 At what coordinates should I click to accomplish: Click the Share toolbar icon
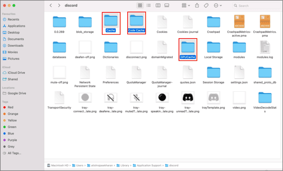click(197, 5)
